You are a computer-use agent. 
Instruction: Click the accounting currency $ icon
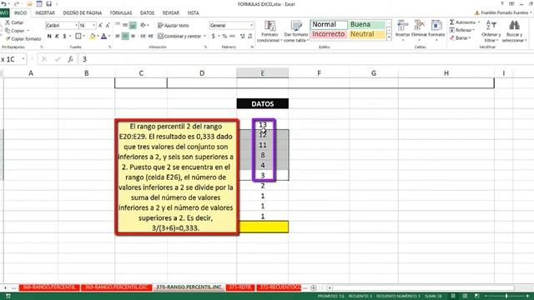click(214, 36)
